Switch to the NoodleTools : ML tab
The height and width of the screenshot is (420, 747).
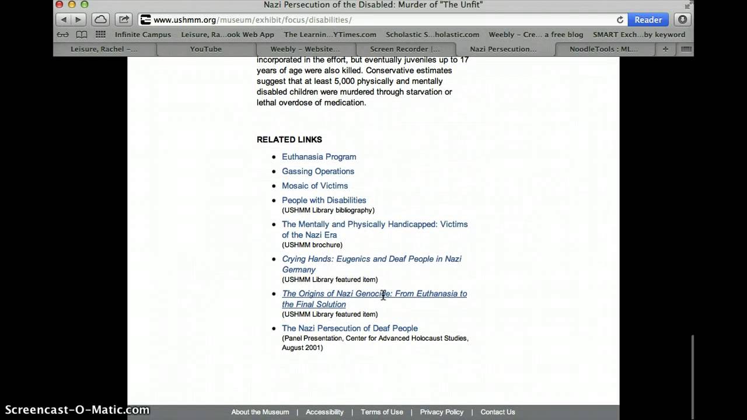pyautogui.click(x=604, y=49)
